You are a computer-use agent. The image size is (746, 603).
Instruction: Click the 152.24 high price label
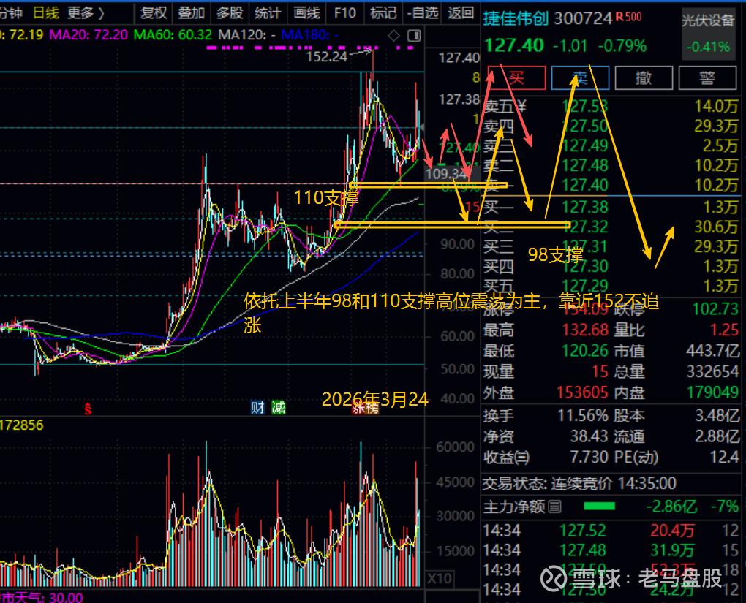pyautogui.click(x=326, y=57)
